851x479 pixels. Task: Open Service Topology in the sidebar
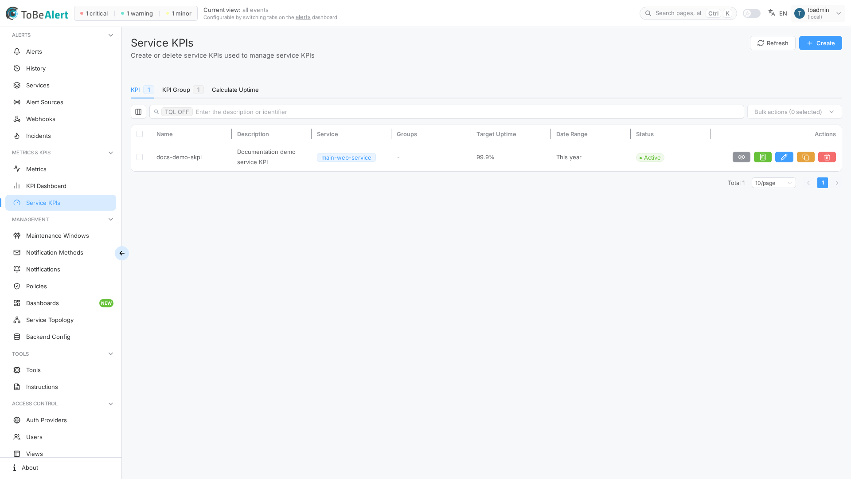(61, 320)
